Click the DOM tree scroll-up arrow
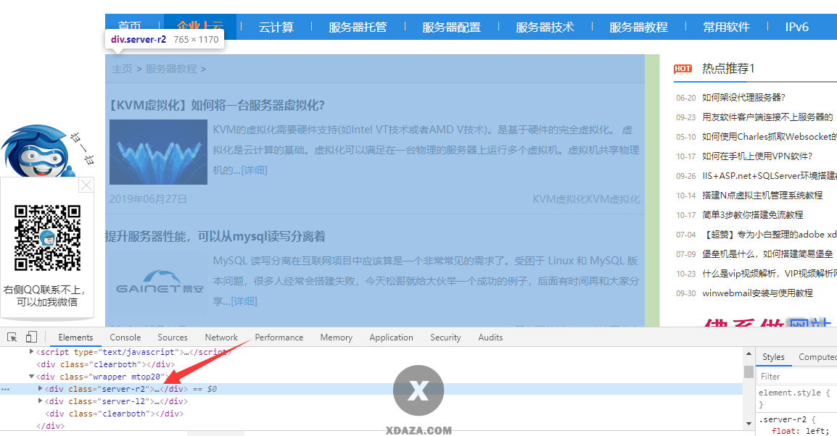Screen dimensions: 837x436 pos(749,354)
